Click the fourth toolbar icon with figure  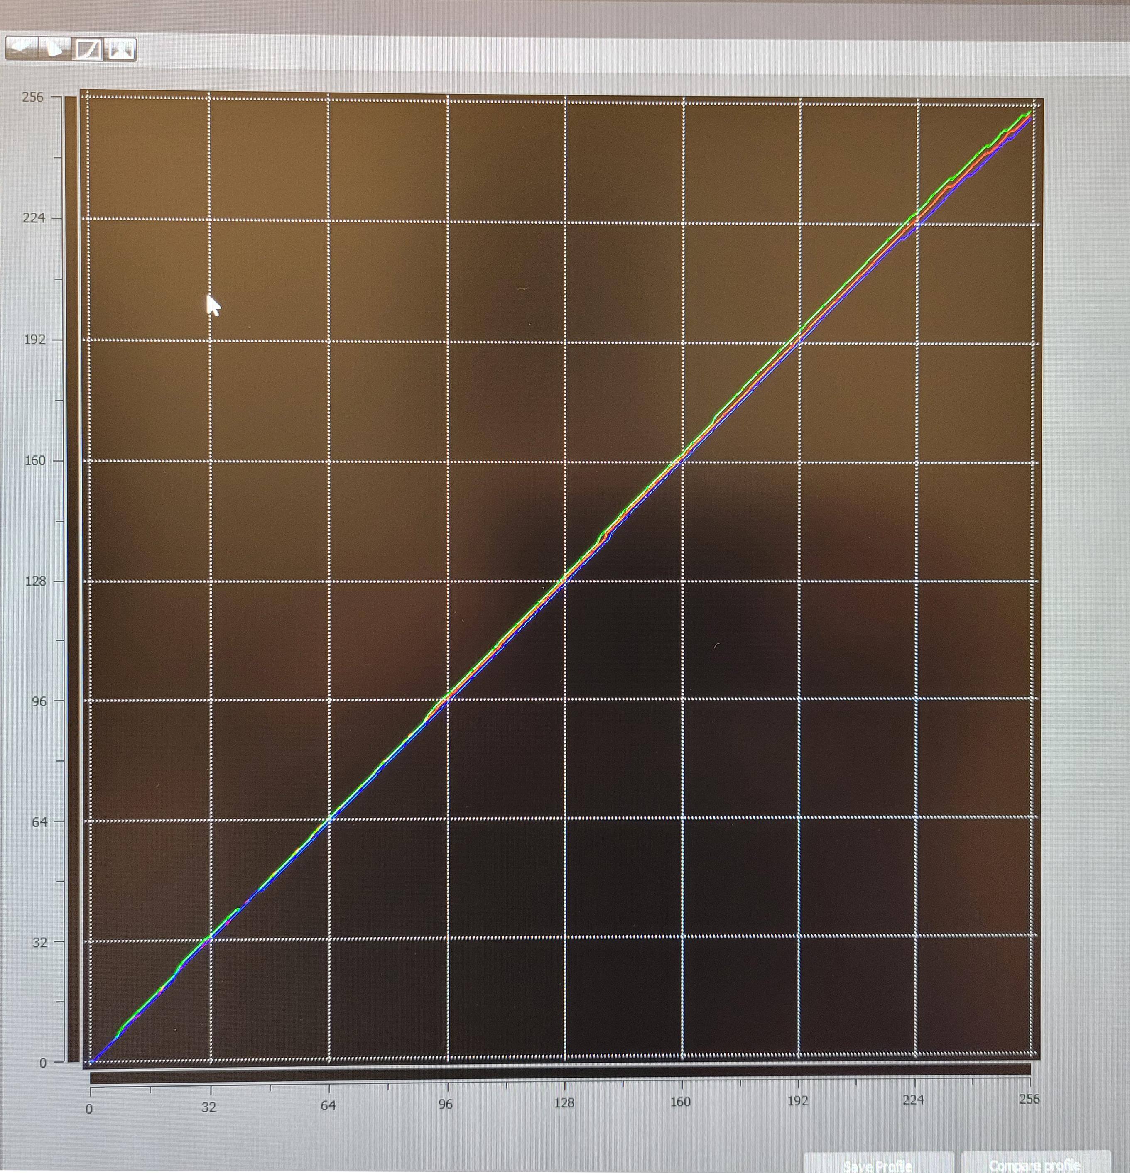click(x=121, y=49)
